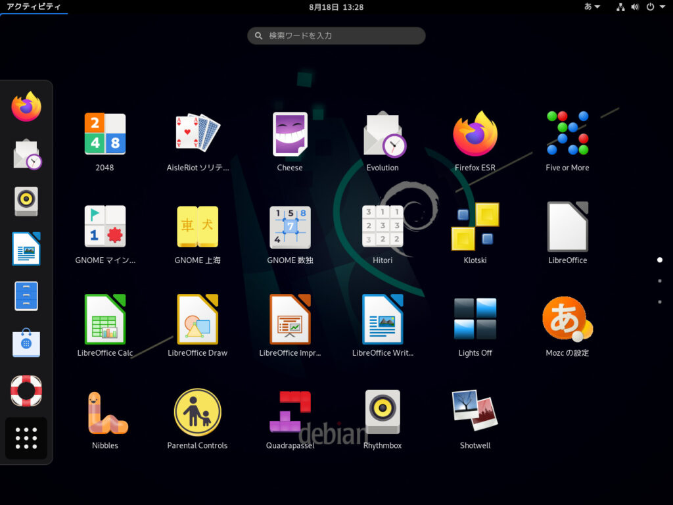
Task: Open Mozc settings app
Action: click(567, 320)
